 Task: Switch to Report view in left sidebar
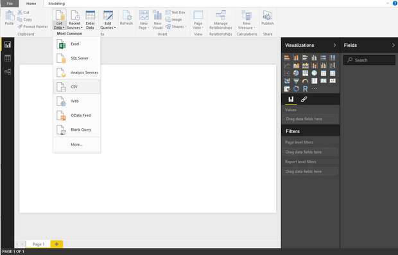pos(8,45)
